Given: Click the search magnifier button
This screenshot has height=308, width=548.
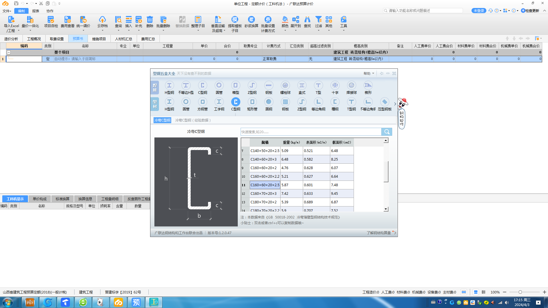Looking at the screenshot, I should [387, 132].
